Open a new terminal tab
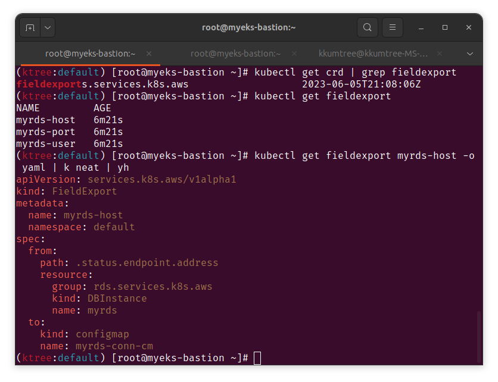 [30, 27]
